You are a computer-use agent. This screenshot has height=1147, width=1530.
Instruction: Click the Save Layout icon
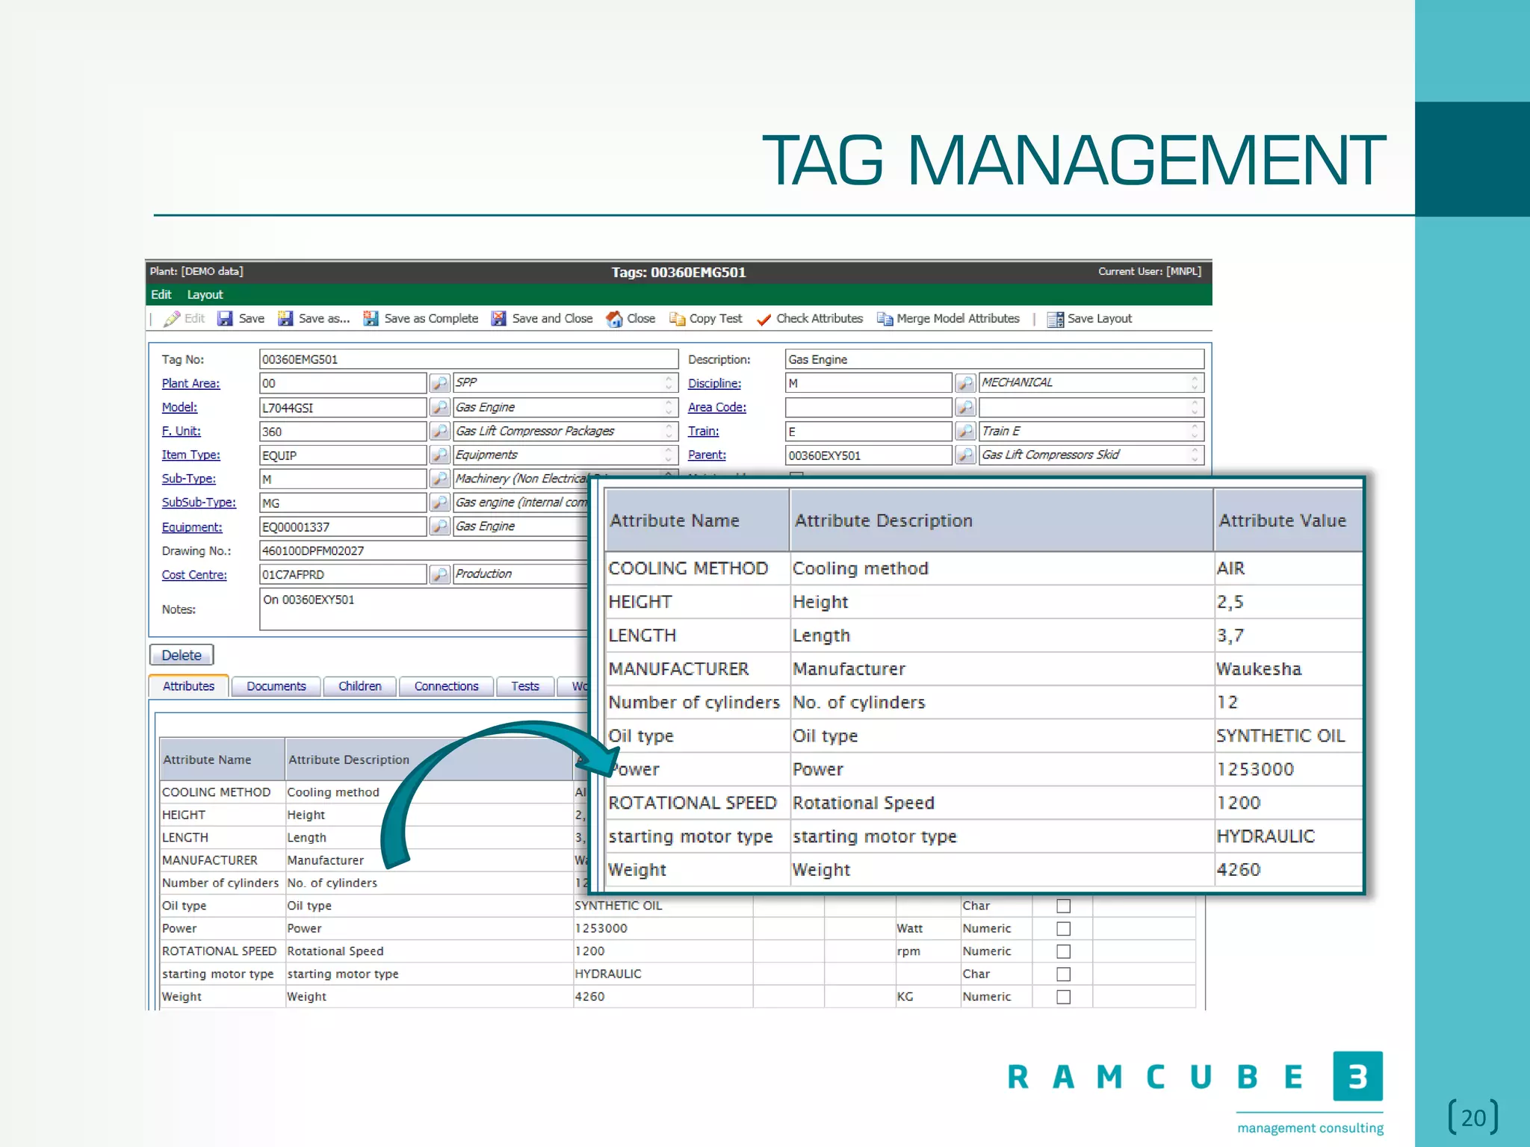[x=1055, y=319]
